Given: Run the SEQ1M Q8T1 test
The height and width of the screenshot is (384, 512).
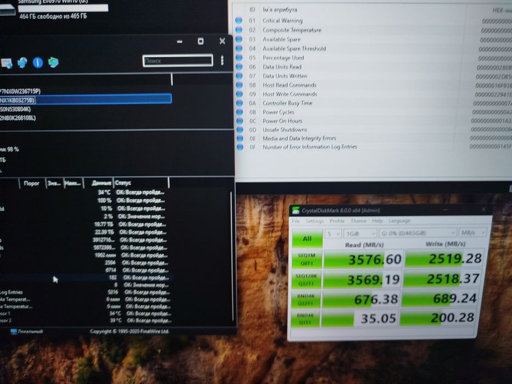Looking at the screenshot, I should (307, 259).
